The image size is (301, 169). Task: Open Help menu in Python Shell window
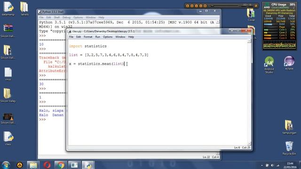(102, 17)
